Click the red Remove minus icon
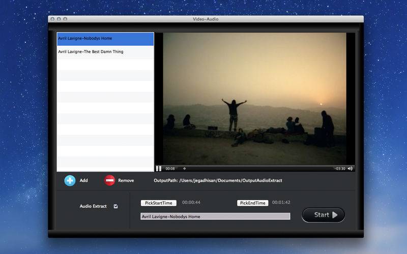This screenshot has height=254, width=407. click(109, 180)
